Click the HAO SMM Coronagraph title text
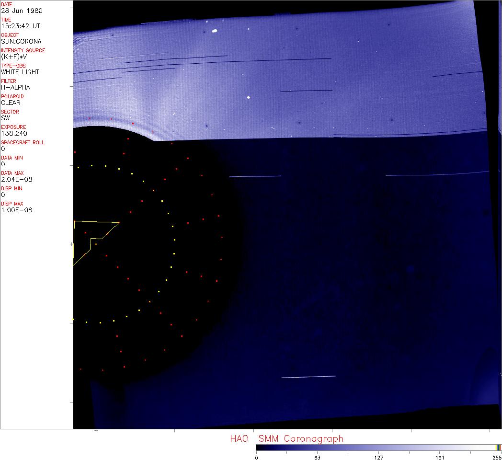Image resolution: width=502 pixels, height=460 pixels. click(x=286, y=438)
